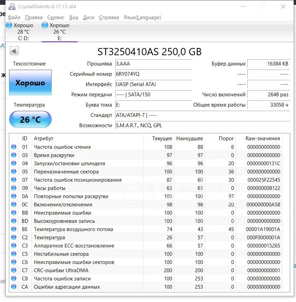Image resolution: width=296 pixels, height=302 pixels.
Task: Open the Правка menu
Action: (x=34, y=17)
